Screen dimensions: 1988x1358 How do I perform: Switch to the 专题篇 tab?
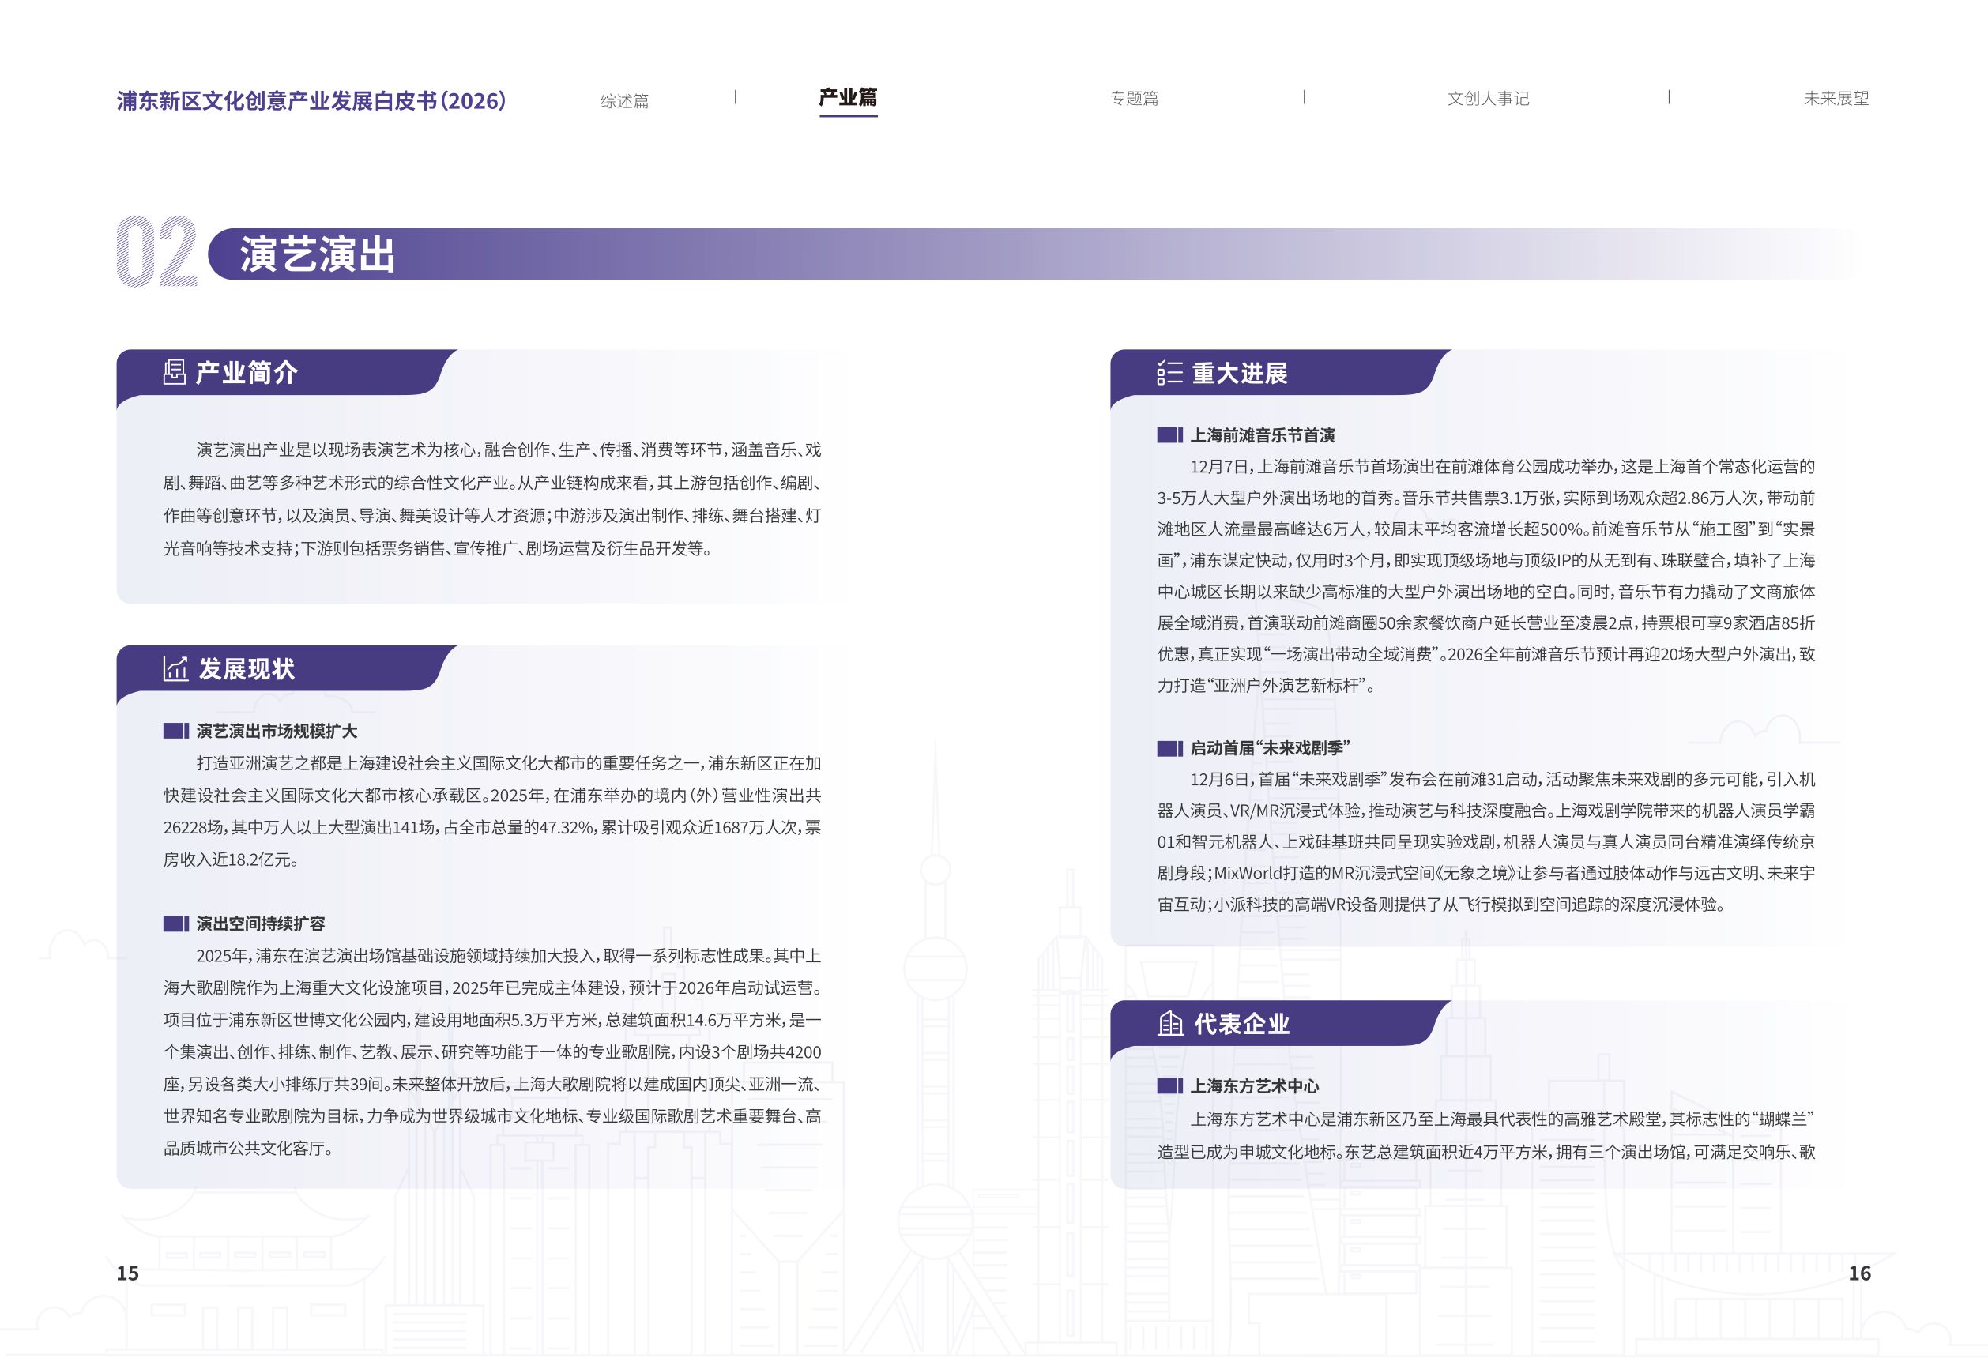point(1135,98)
